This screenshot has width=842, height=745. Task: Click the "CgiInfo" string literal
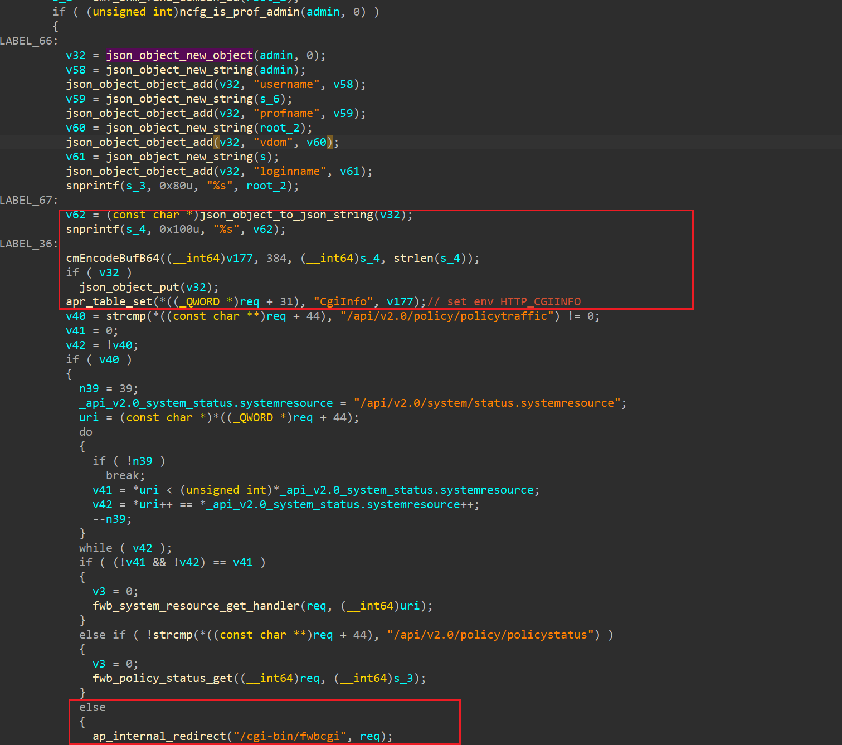click(343, 301)
